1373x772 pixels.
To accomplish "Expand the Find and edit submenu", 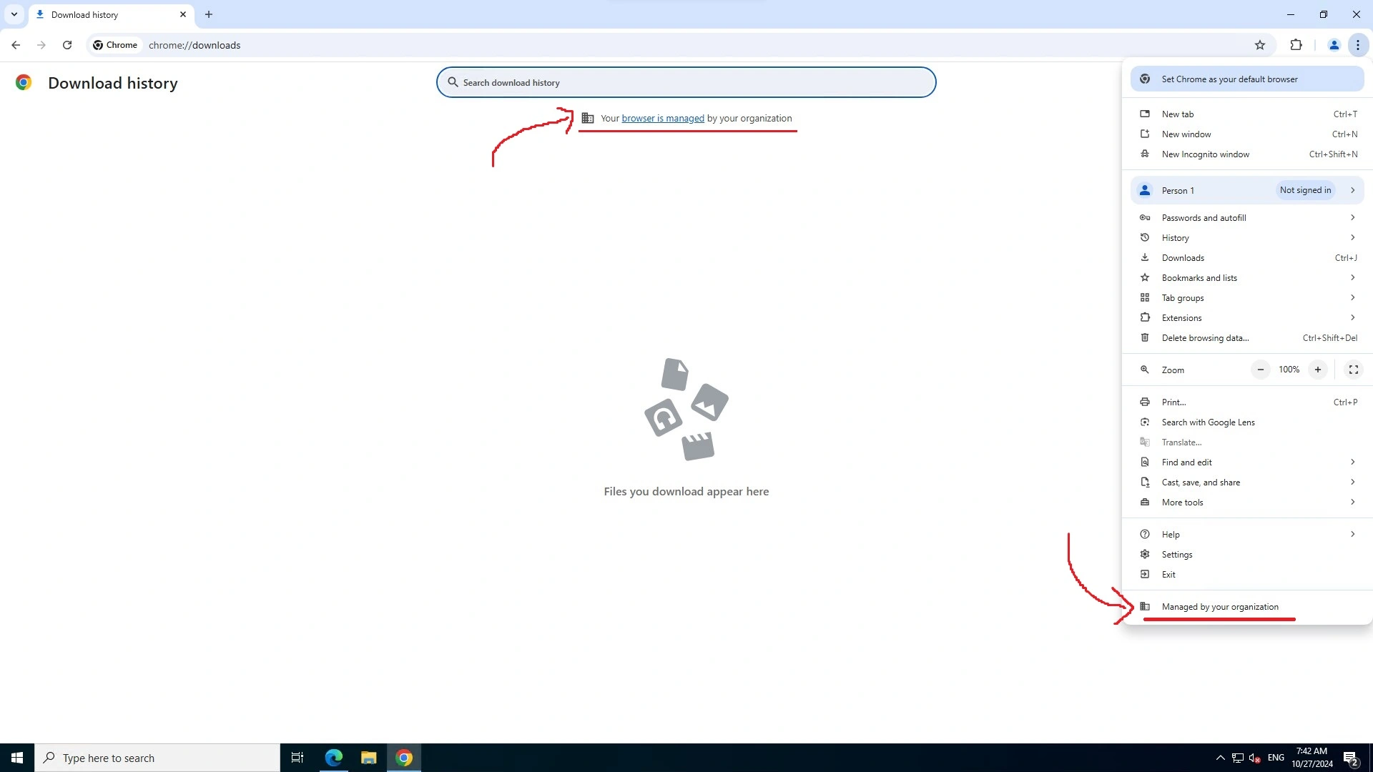I will click(x=1352, y=462).
